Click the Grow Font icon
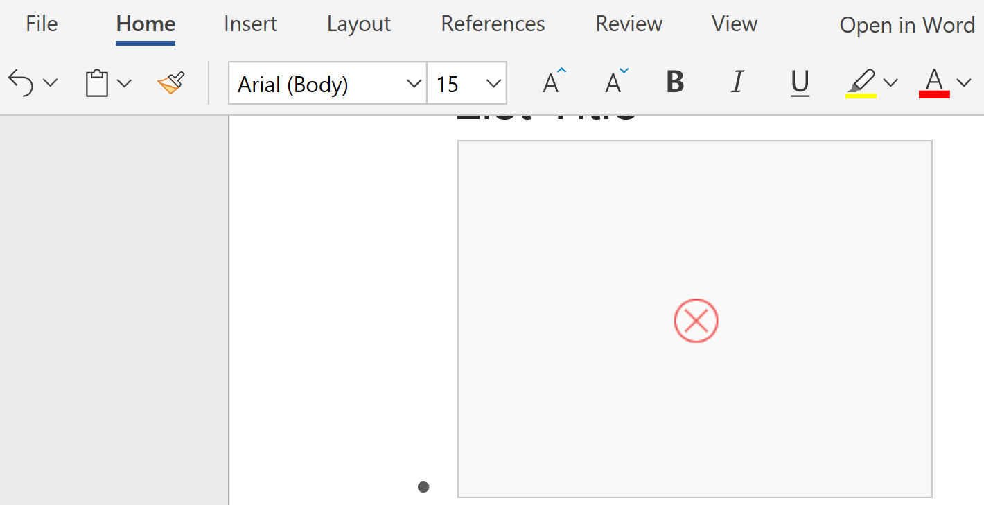This screenshot has height=505, width=984. click(554, 82)
